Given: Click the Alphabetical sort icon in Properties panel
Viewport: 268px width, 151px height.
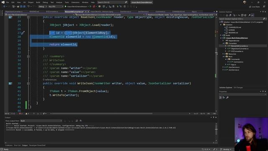Looking at the screenshot, I should [x=224, y=97].
